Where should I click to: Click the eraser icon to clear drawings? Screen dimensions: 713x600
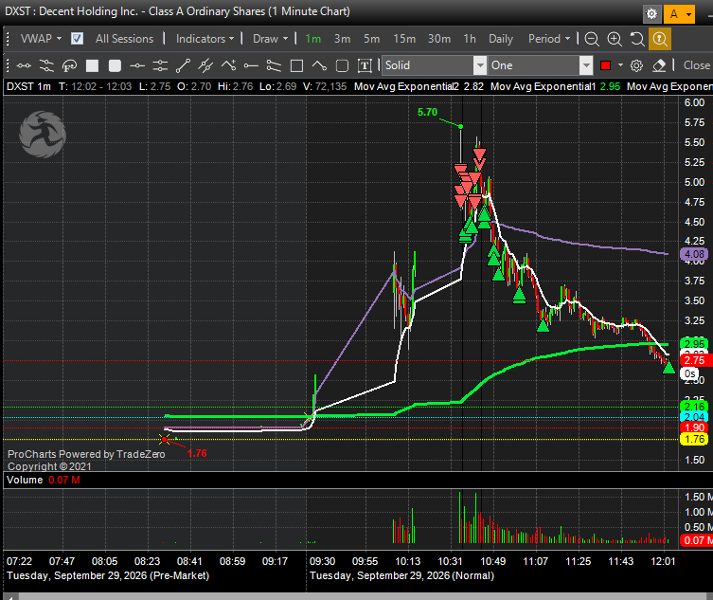click(x=659, y=66)
